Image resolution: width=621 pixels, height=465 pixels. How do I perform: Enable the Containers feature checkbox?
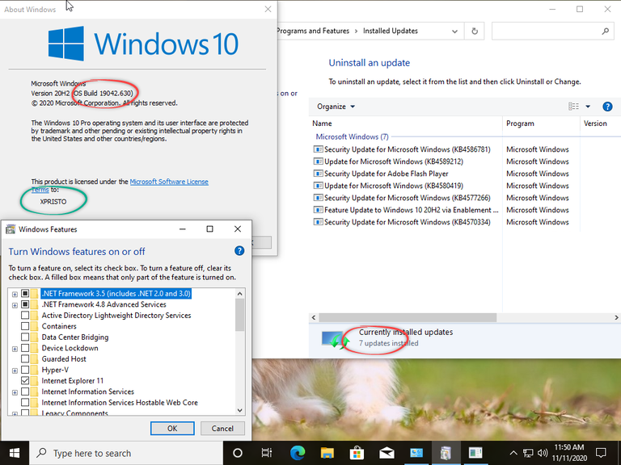25,326
